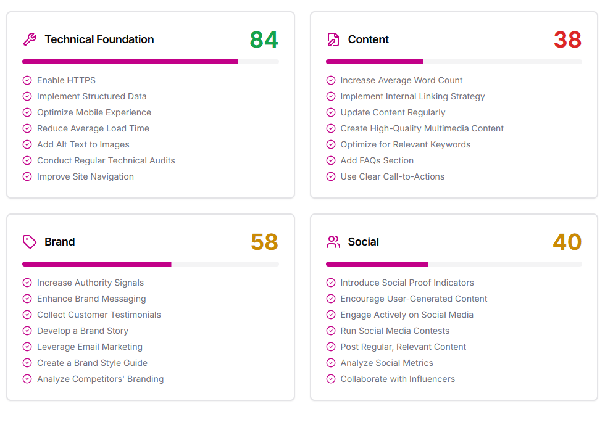Open the Technical Foundation section heading

[99, 39]
